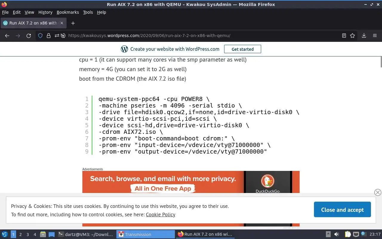Show site security padlock info
The width and height of the screenshot is (382, 239).
49,36
